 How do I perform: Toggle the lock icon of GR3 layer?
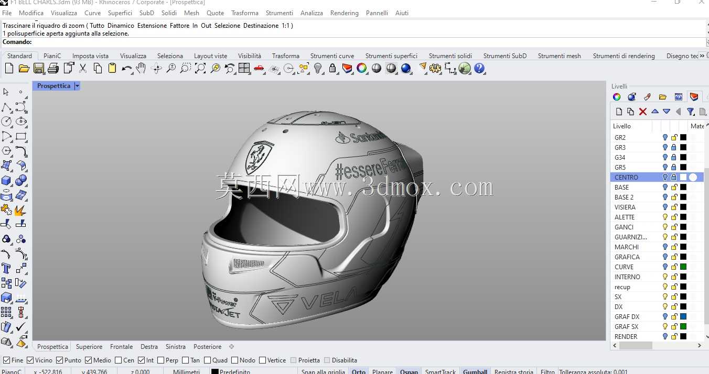pos(674,147)
